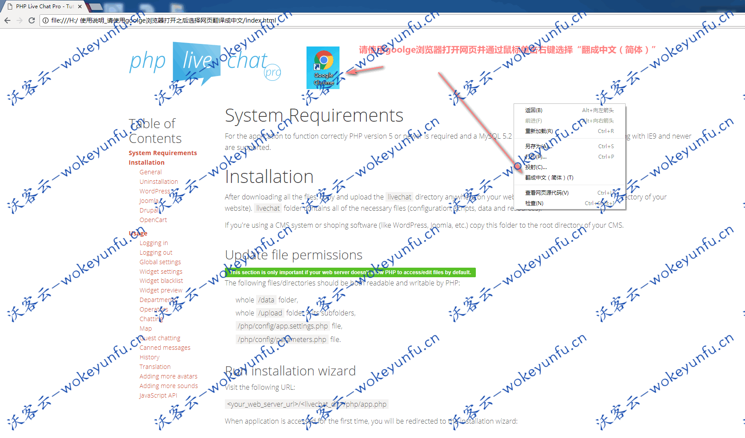The height and width of the screenshot is (438, 745).
Task: Open the Logging out link
Action: pos(156,252)
